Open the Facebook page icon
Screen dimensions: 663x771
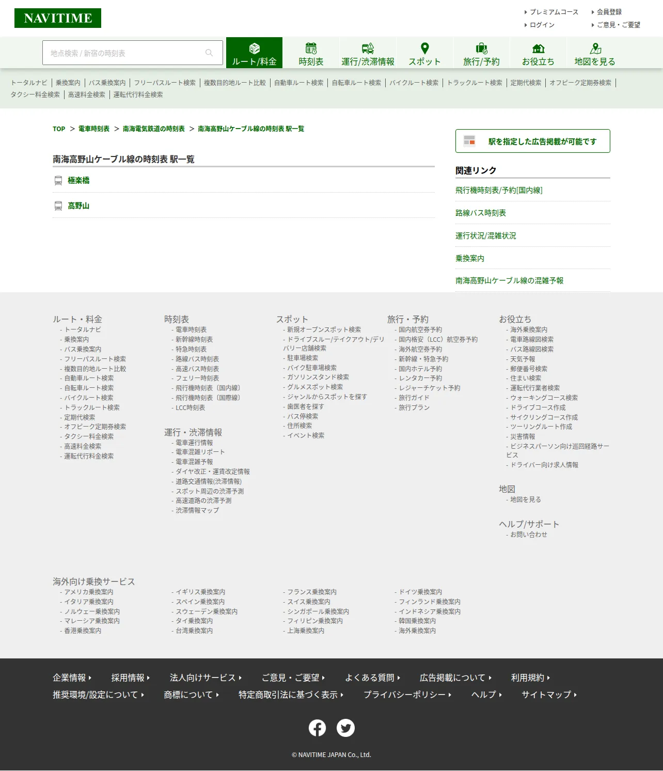(x=318, y=728)
